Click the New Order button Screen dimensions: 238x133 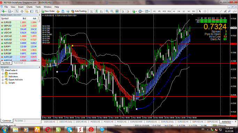coord(48,11)
